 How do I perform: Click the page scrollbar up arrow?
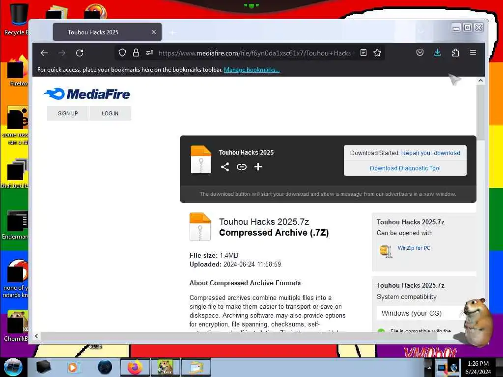click(480, 81)
